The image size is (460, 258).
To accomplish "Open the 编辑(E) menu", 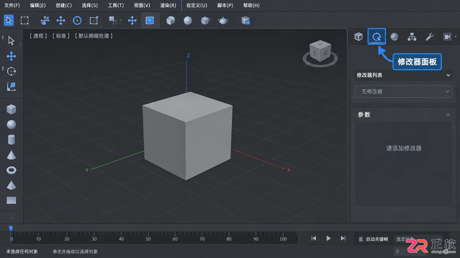I will pos(38,5).
